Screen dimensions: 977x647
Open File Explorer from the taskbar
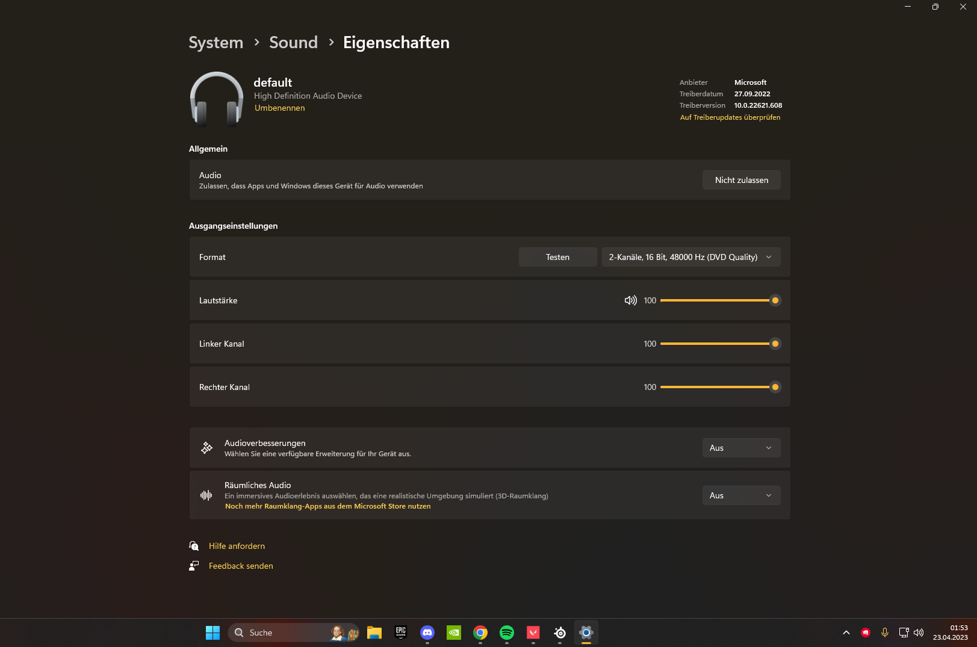click(374, 633)
